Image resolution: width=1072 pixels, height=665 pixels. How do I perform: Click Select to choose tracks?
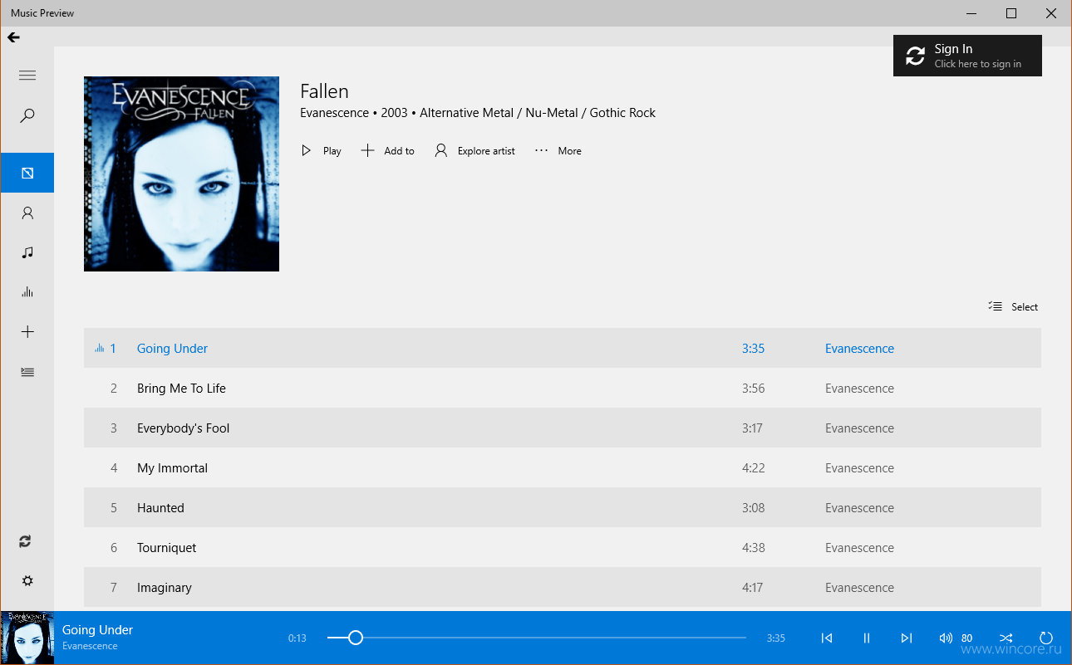click(1013, 307)
